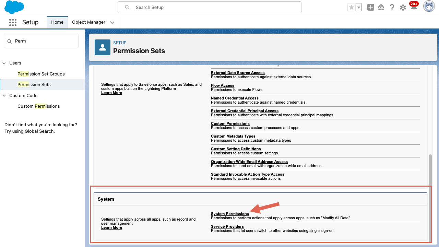The height and width of the screenshot is (247, 439).
Task: Click the SETUP breadcrumb label
Action: (x=120, y=43)
